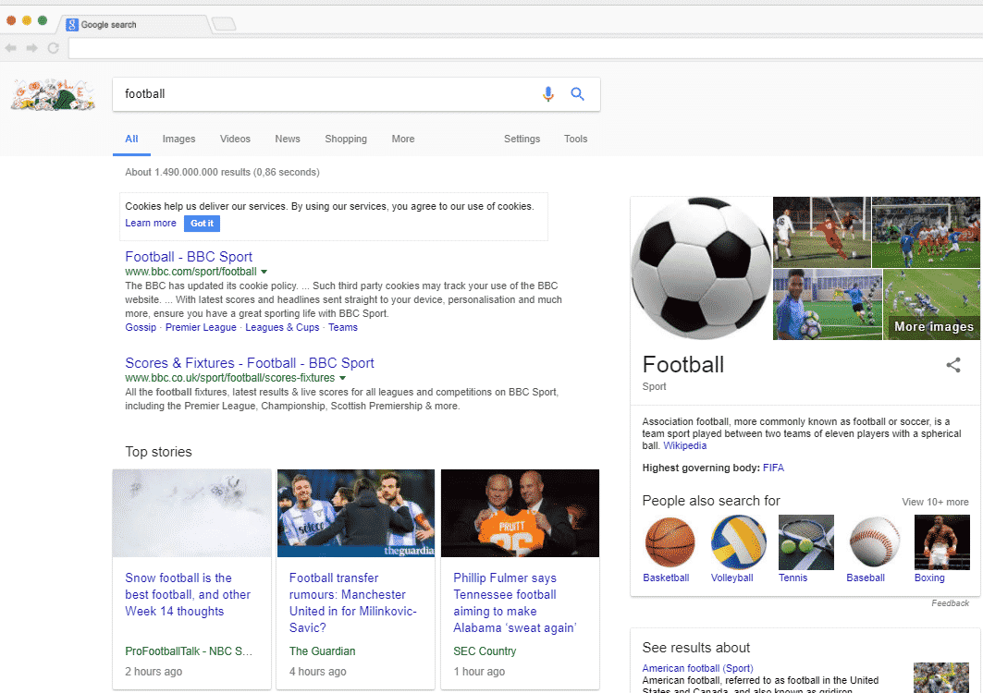983x693 pixels.
Task: Open Football transfer rumours Guardian story
Action: [352, 602]
